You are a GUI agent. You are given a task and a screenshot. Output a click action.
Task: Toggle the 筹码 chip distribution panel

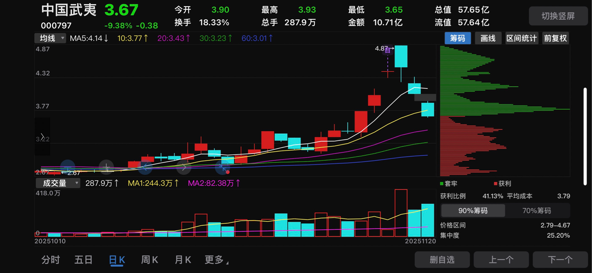point(458,38)
